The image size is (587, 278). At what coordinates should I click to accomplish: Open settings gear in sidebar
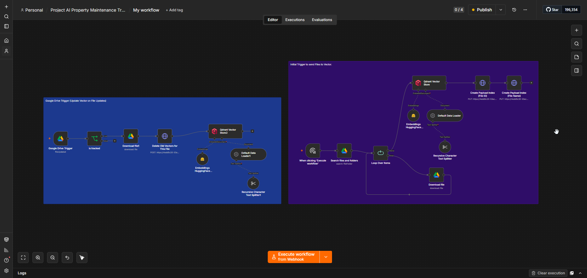point(6,271)
